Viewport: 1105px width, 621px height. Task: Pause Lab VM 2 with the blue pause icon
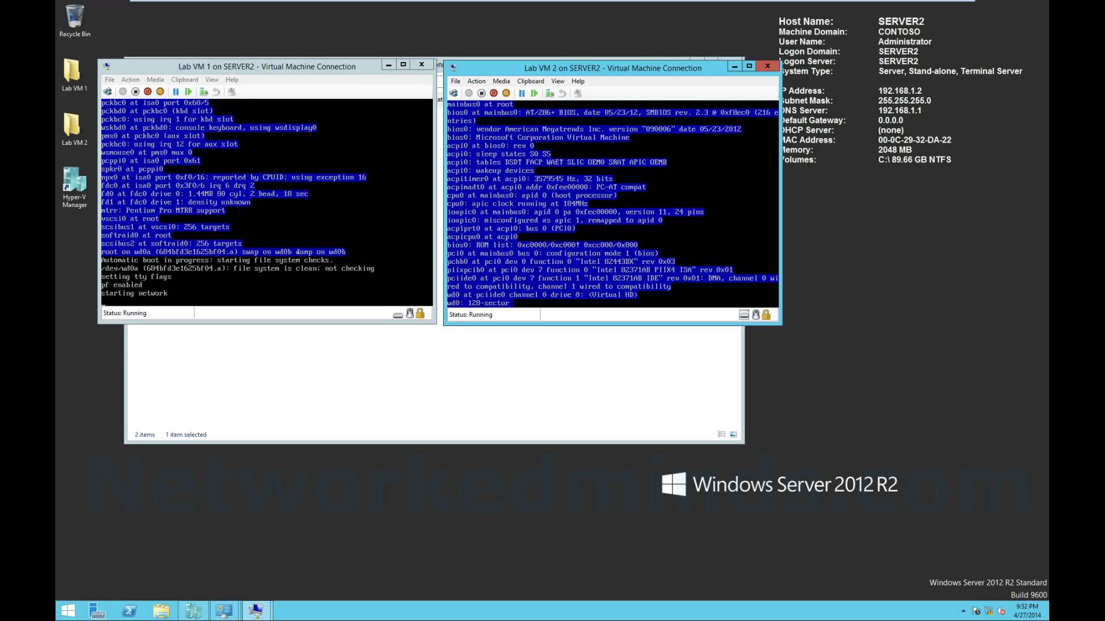[521, 93]
